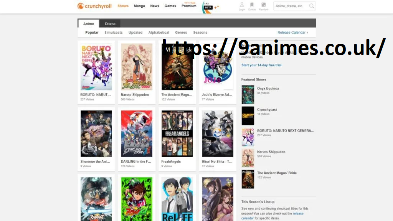The height and width of the screenshot is (221, 393).
Task: Click the Naruto Shippuden title in the grid
Action: point(135,95)
